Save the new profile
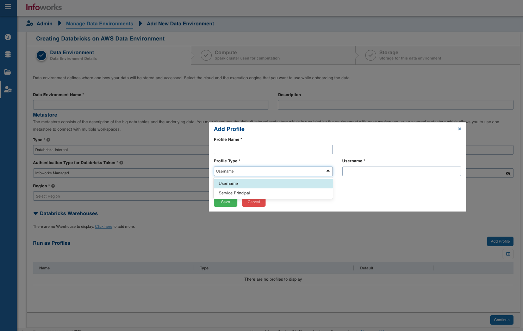The height and width of the screenshot is (331, 523). [225, 202]
